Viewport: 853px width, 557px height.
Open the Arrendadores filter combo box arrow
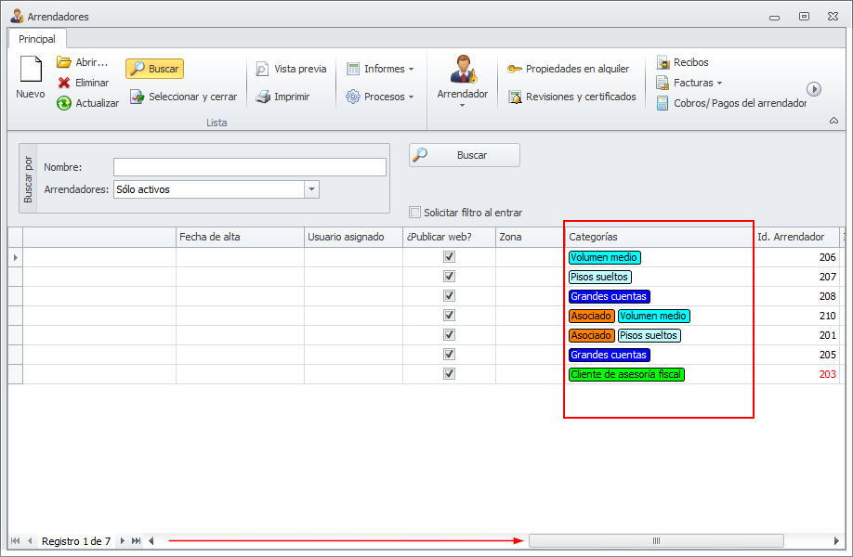point(311,189)
